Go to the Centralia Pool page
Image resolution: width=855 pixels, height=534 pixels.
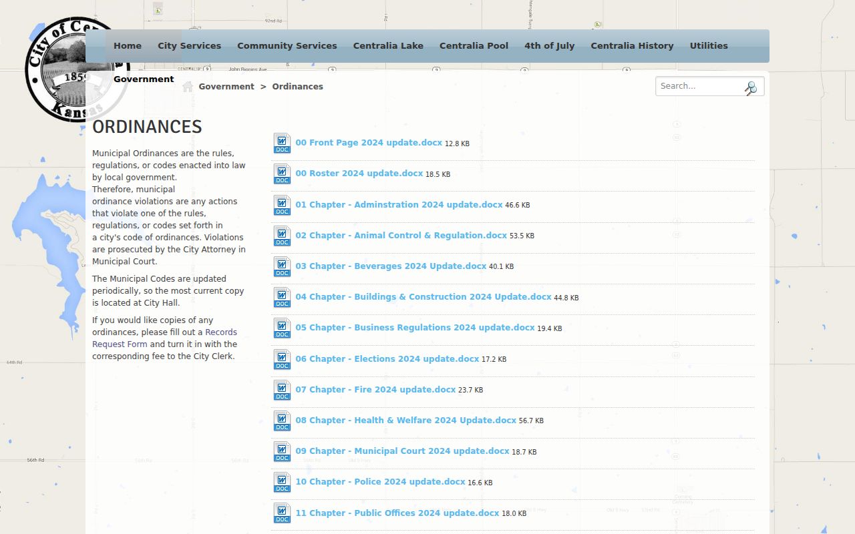pyautogui.click(x=474, y=46)
